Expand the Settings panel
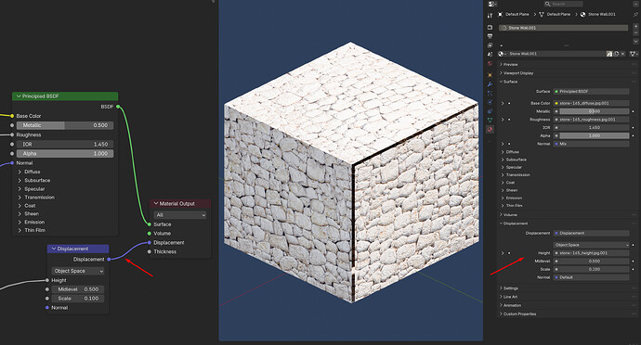 coord(502,288)
